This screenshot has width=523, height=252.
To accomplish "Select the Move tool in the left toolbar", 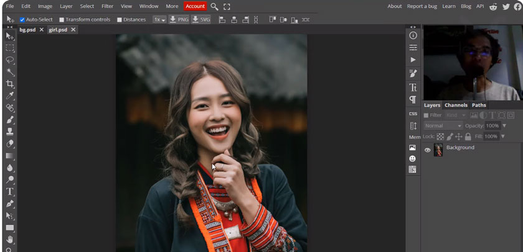I will pyautogui.click(x=10, y=36).
